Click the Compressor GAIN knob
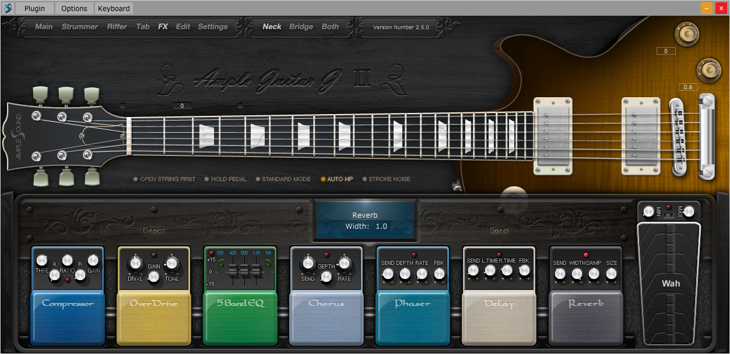Screen dimensions: 730x354 93,260
